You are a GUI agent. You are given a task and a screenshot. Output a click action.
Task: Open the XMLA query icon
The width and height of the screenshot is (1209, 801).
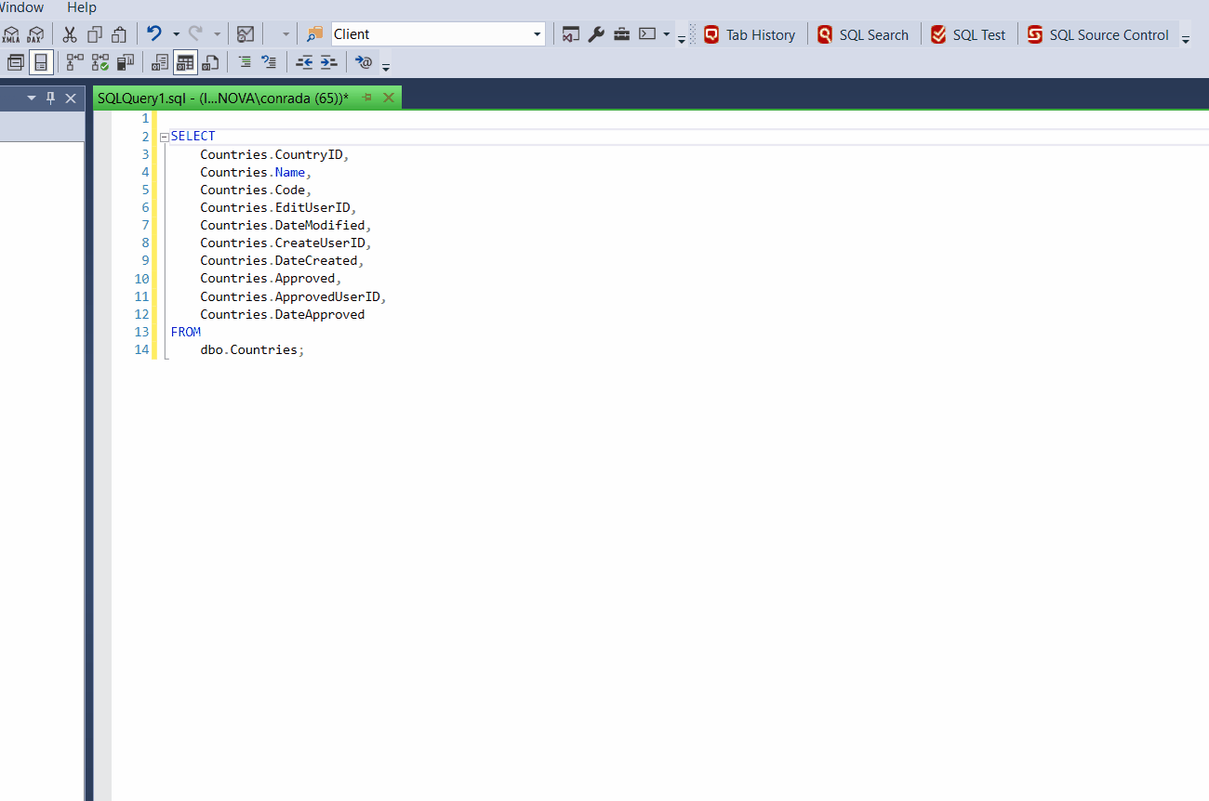click(x=11, y=35)
